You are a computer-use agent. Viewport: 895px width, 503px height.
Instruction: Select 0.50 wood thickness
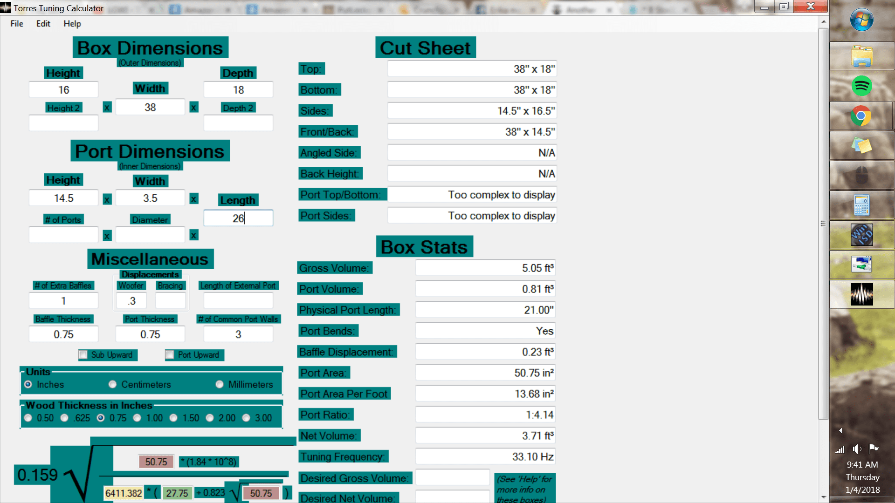tap(28, 418)
